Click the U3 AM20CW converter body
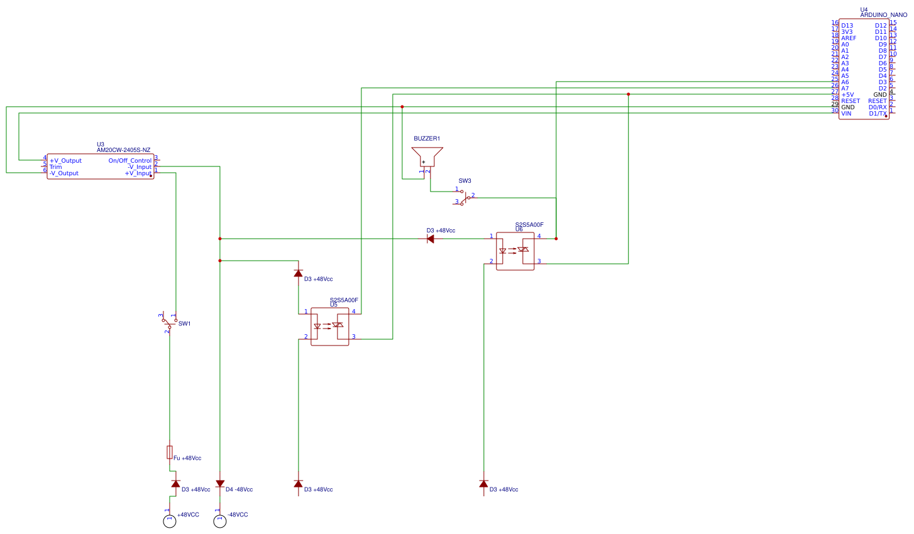 [101, 166]
